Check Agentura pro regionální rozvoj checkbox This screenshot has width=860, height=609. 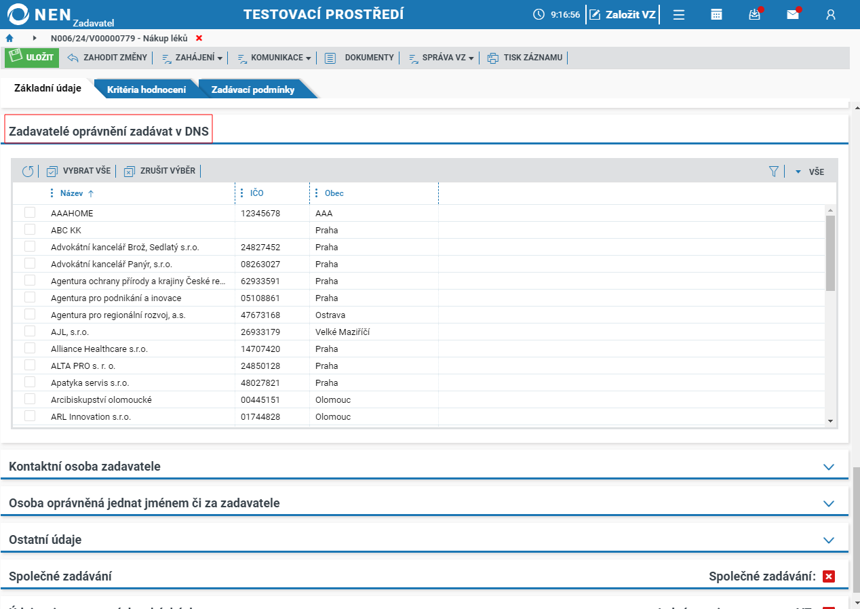pos(30,314)
